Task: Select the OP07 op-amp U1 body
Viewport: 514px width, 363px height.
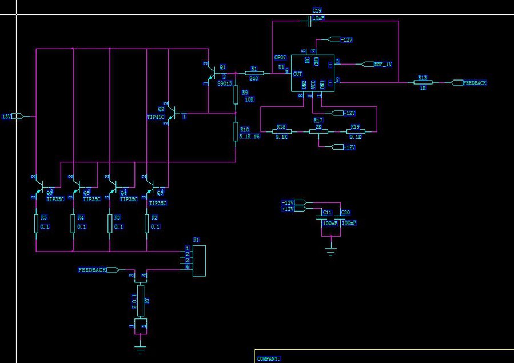Action: 312,73
